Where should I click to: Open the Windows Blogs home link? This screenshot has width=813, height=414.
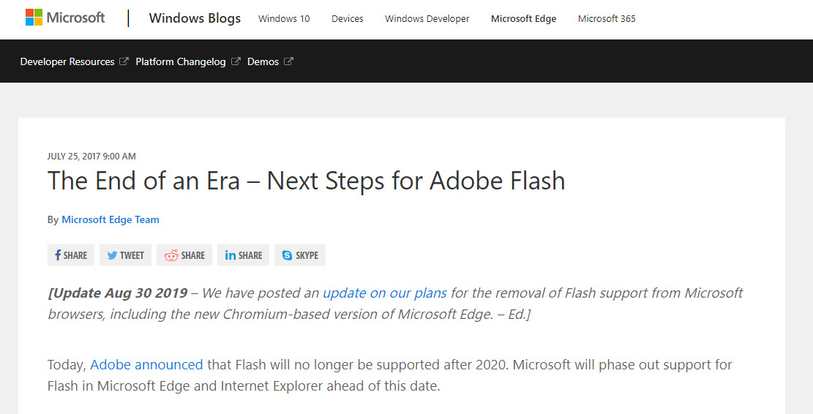tap(195, 18)
